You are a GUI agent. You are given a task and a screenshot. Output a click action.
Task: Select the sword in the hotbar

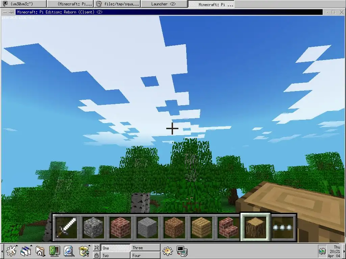coord(66,228)
